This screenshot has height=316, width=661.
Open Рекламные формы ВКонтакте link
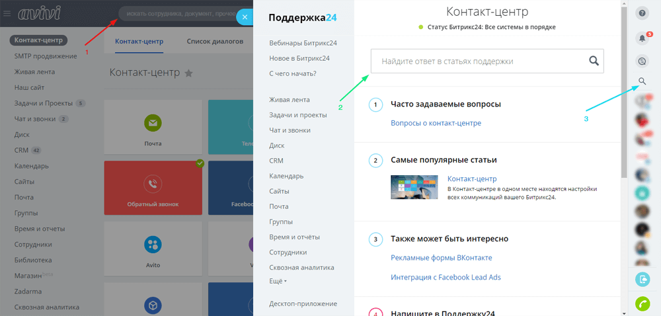point(442,257)
